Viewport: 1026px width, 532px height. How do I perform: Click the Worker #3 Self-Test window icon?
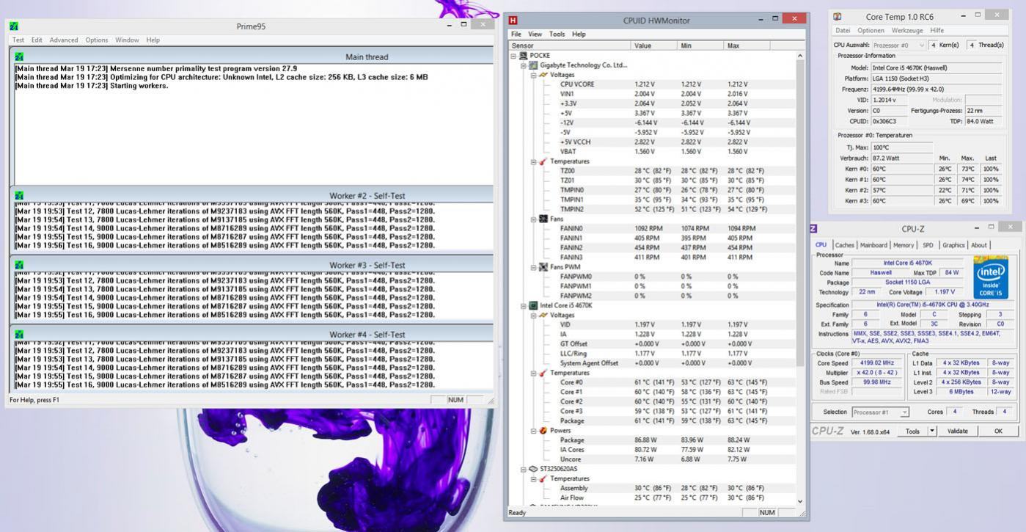click(x=19, y=265)
